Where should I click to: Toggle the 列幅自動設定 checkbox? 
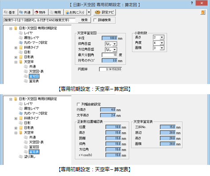click(78, 104)
